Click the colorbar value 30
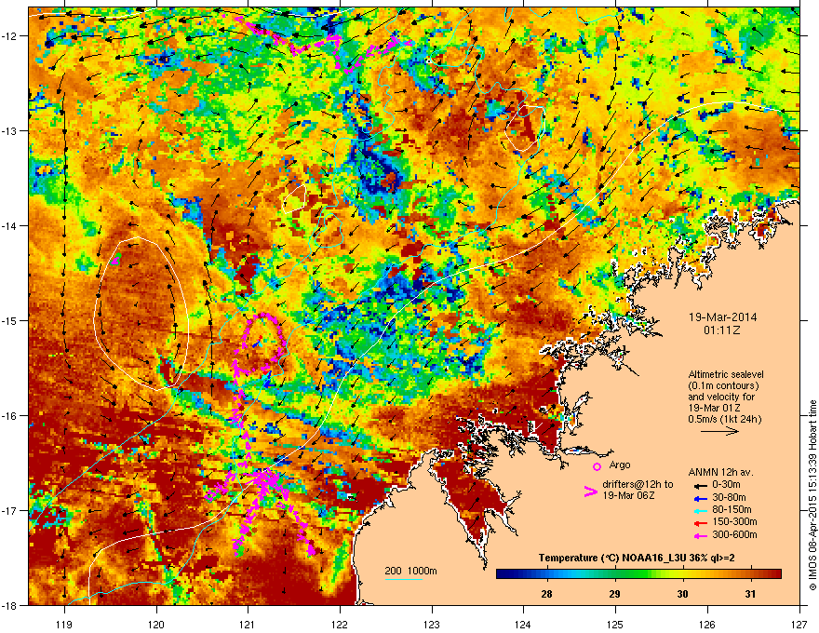The width and height of the screenshot is (819, 633). point(682,594)
